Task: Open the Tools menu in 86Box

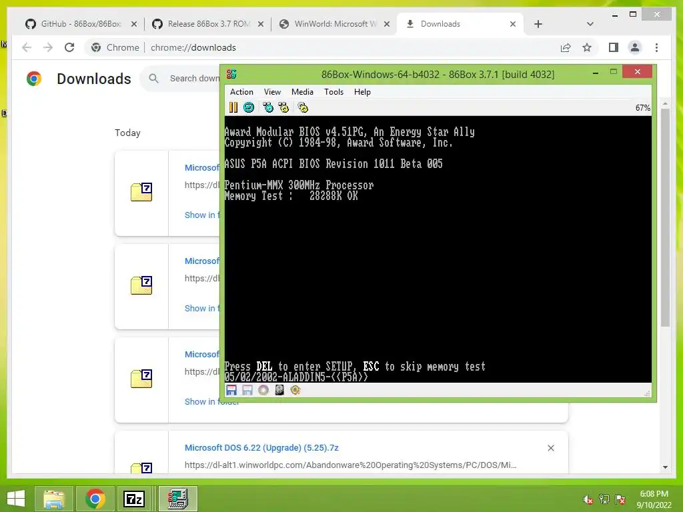Action: coord(333,92)
